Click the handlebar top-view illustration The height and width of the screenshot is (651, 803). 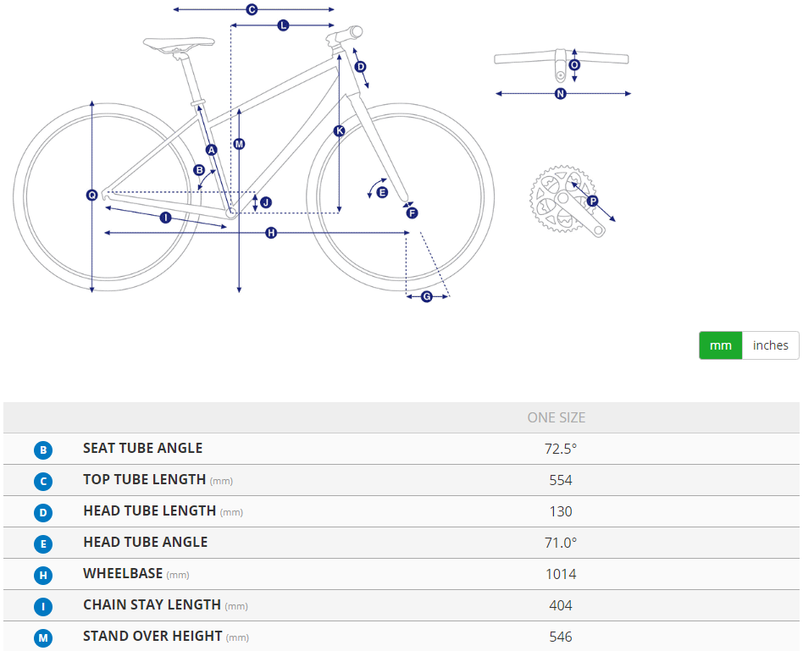[562, 58]
